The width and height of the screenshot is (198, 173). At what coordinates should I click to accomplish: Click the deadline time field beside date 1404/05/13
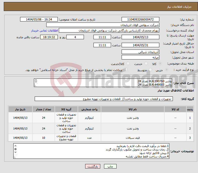click(x=102, y=37)
